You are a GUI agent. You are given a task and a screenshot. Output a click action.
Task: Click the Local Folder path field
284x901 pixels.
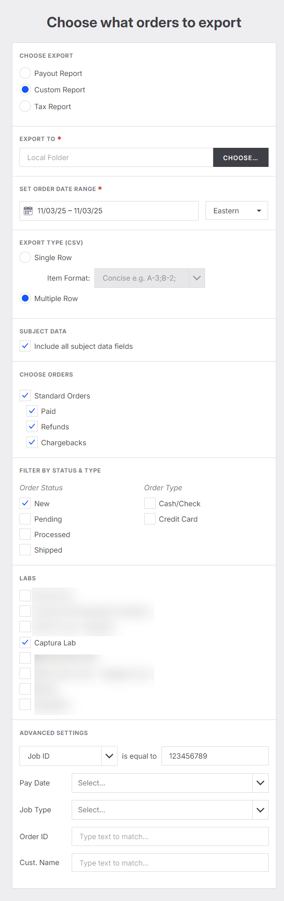pos(116,158)
